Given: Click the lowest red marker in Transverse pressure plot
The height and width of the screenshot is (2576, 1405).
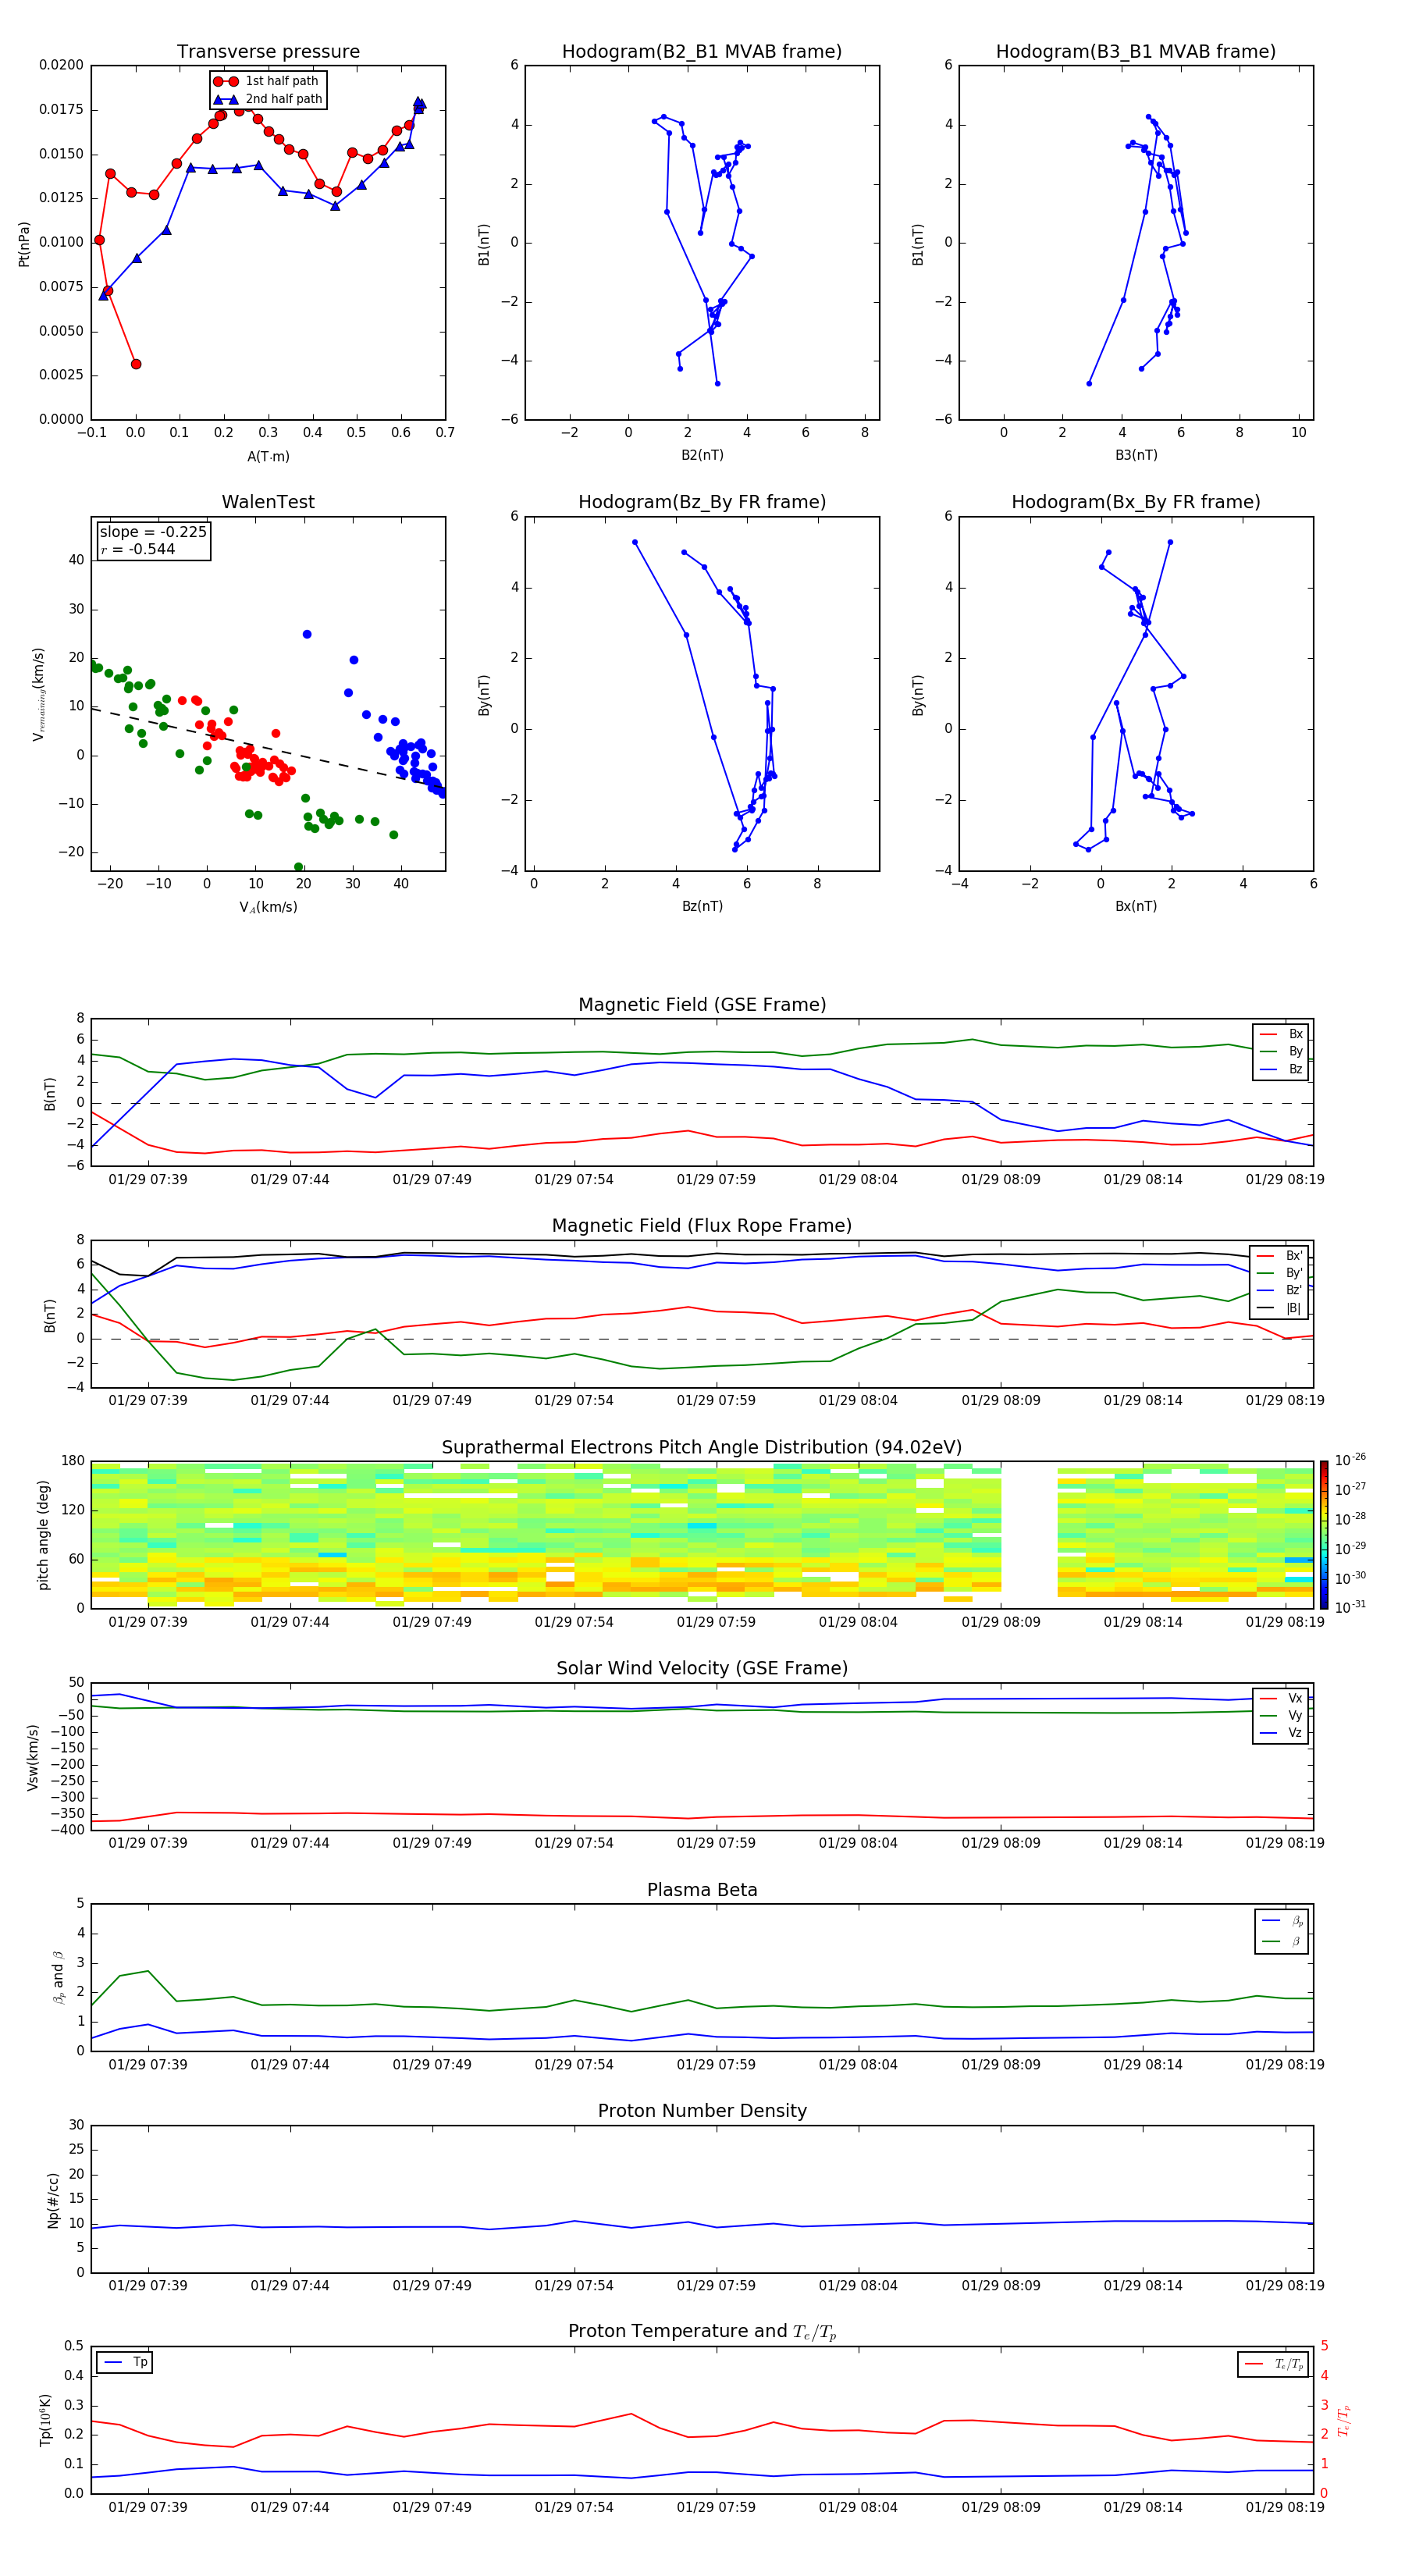Looking at the screenshot, I should [136, 364].
